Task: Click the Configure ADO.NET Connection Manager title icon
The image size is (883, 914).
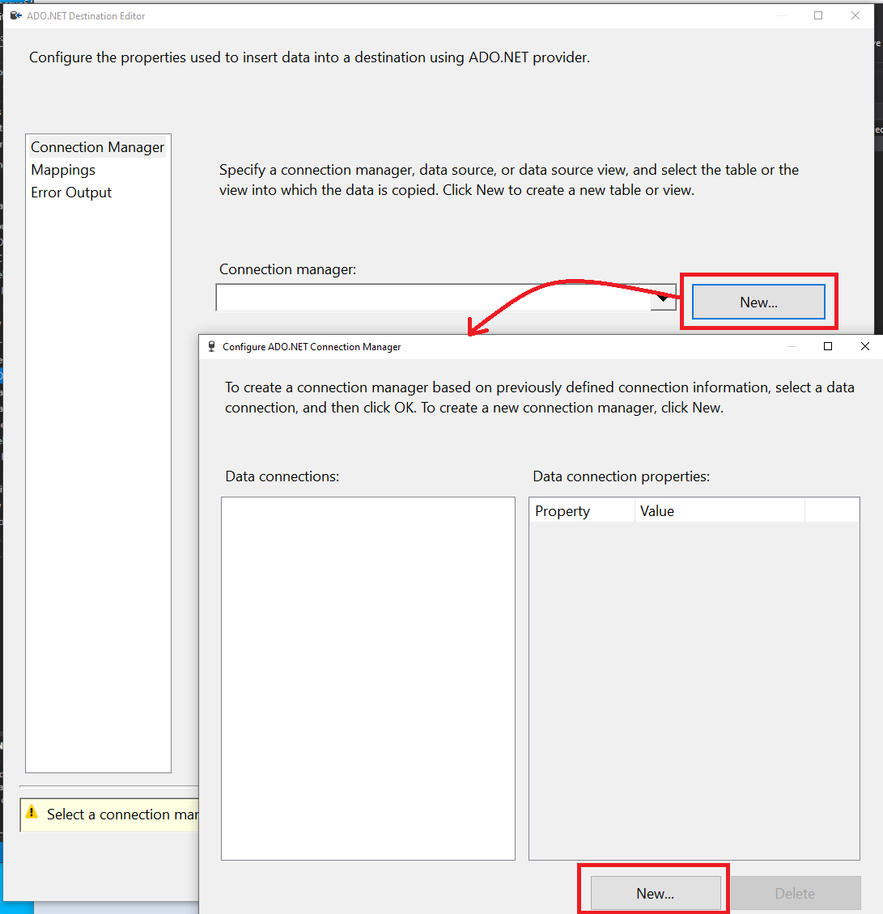Action: point(212,346)
